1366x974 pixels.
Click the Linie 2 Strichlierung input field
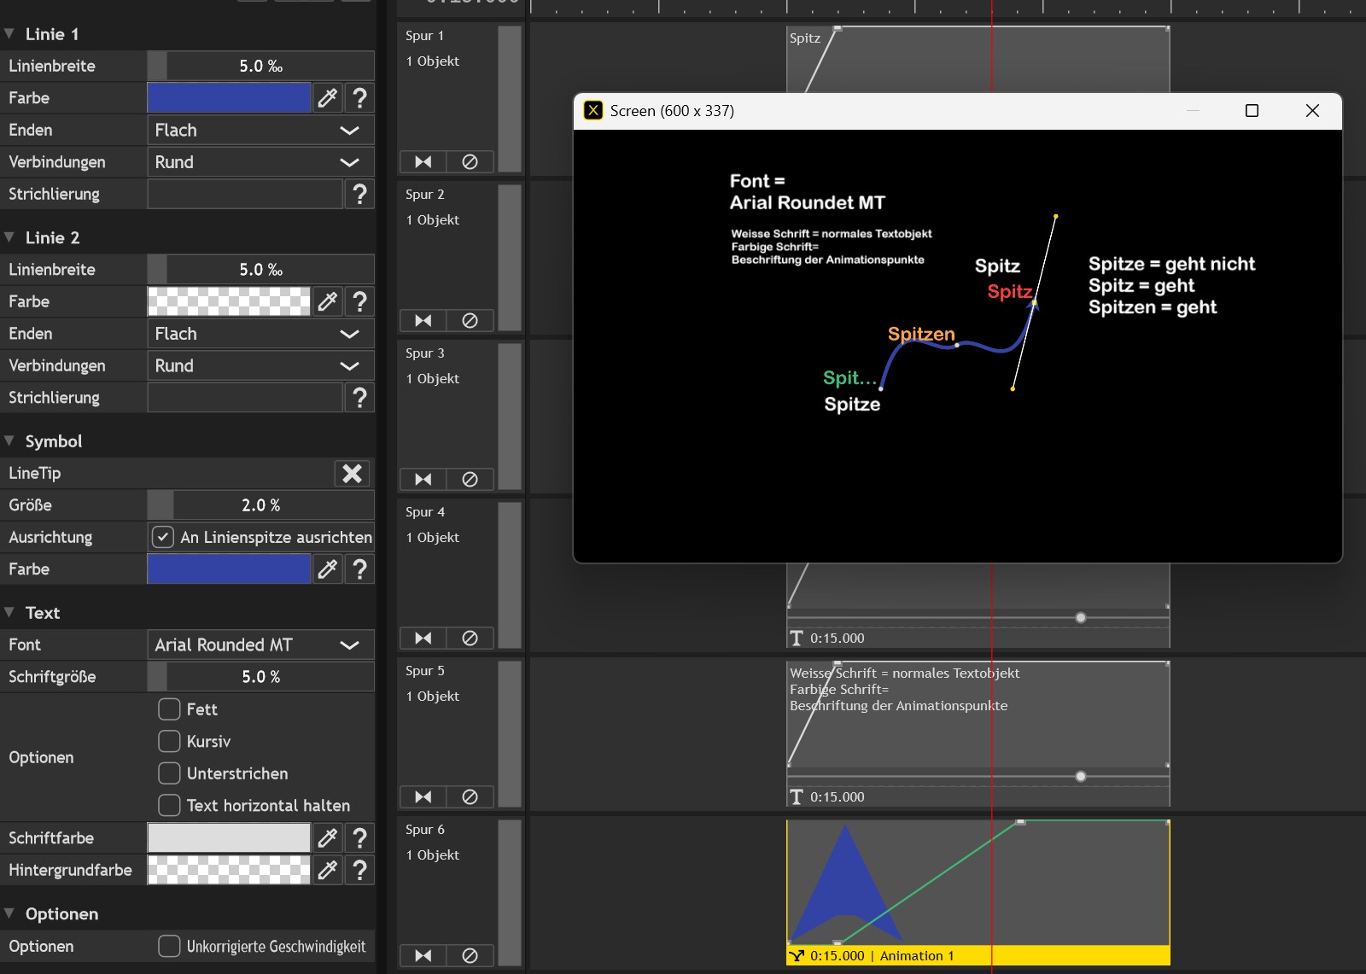[245, 398]
